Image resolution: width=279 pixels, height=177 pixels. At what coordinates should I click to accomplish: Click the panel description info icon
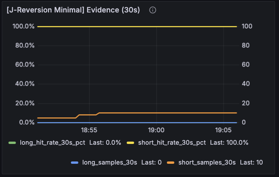(153, 10)
